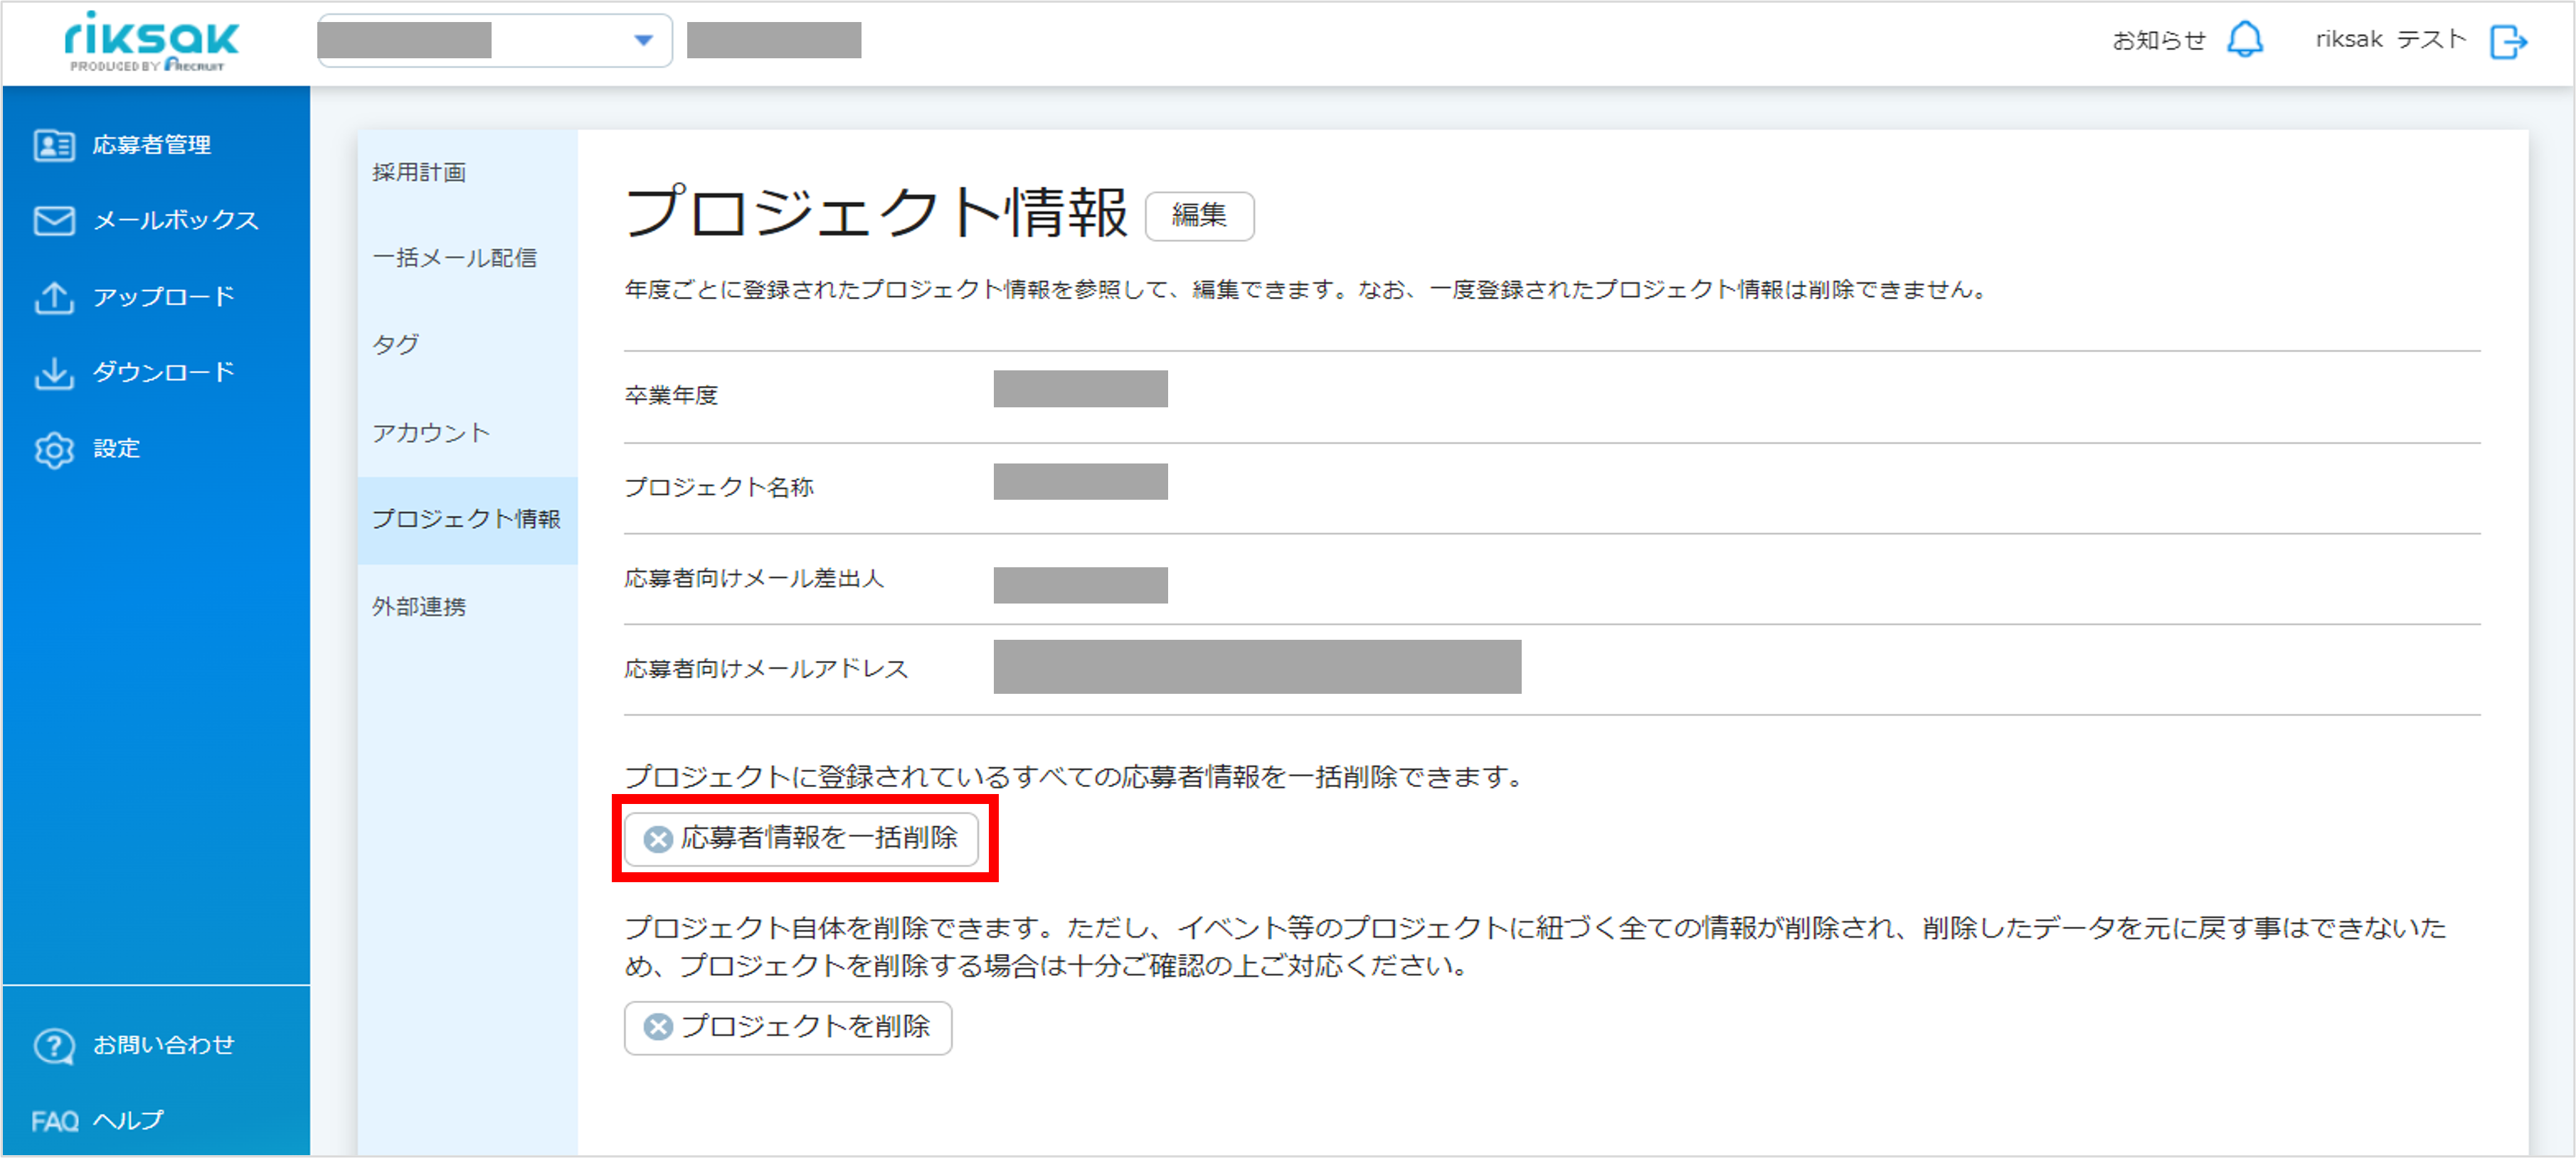2576x1158 pixels.
Task: Click the 応募者管理 applicant card icon
Action: click(54, 146)
